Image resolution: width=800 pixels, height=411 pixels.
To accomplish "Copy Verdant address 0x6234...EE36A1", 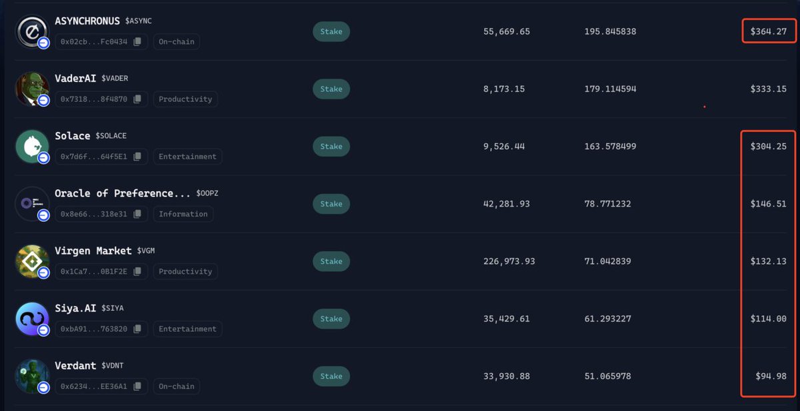I will (x=137, y=386).
